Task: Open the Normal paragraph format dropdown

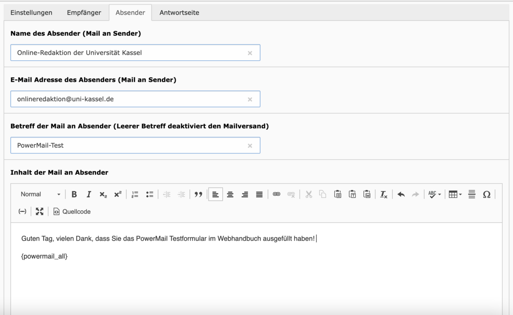Action: (x=40, y=194)
